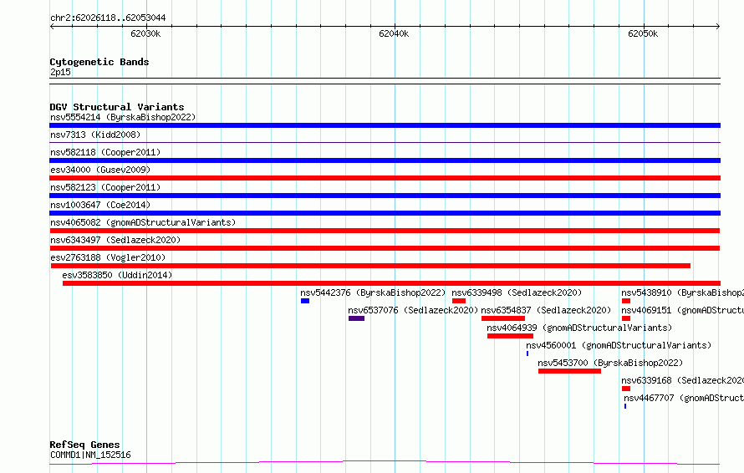Click the blue bar under nsv582123
This screenshot has width=744, height=473.
point(385,196)
